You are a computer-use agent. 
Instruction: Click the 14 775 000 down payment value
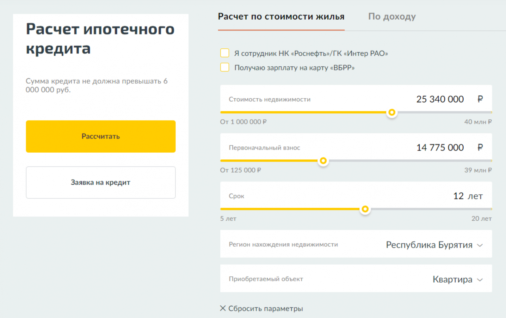pos(440,148)
